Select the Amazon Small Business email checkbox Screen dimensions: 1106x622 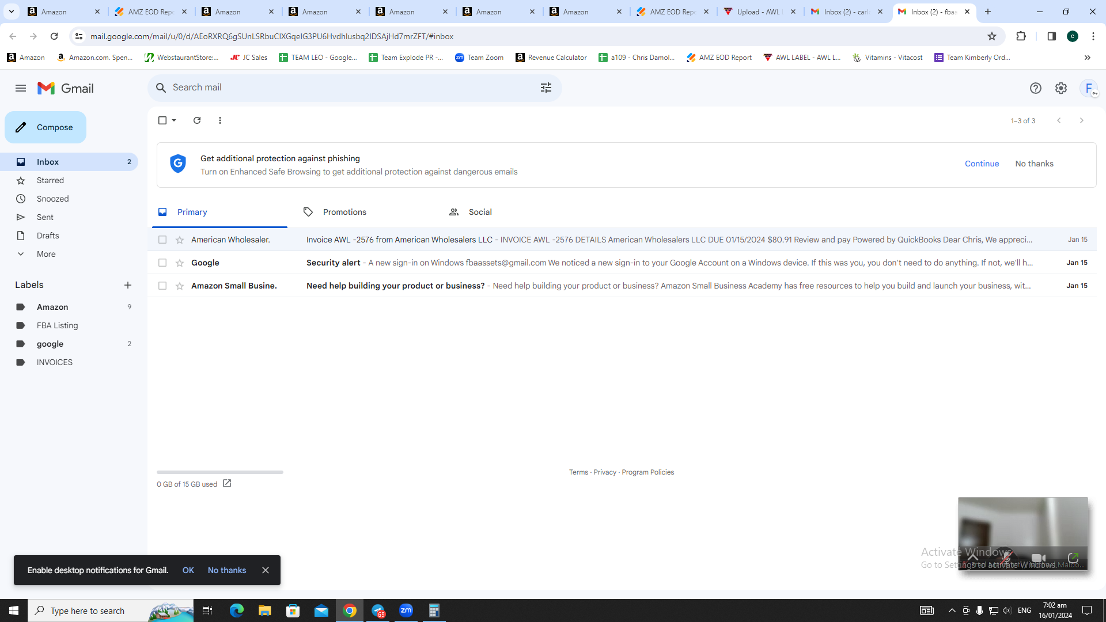pyautogui.click(x=162, y=286)
